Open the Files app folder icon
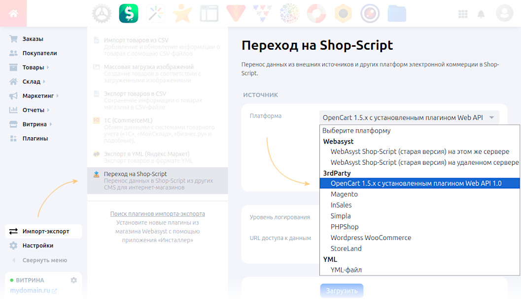Viewport: 521px width, 302px height. coord(397,13)
